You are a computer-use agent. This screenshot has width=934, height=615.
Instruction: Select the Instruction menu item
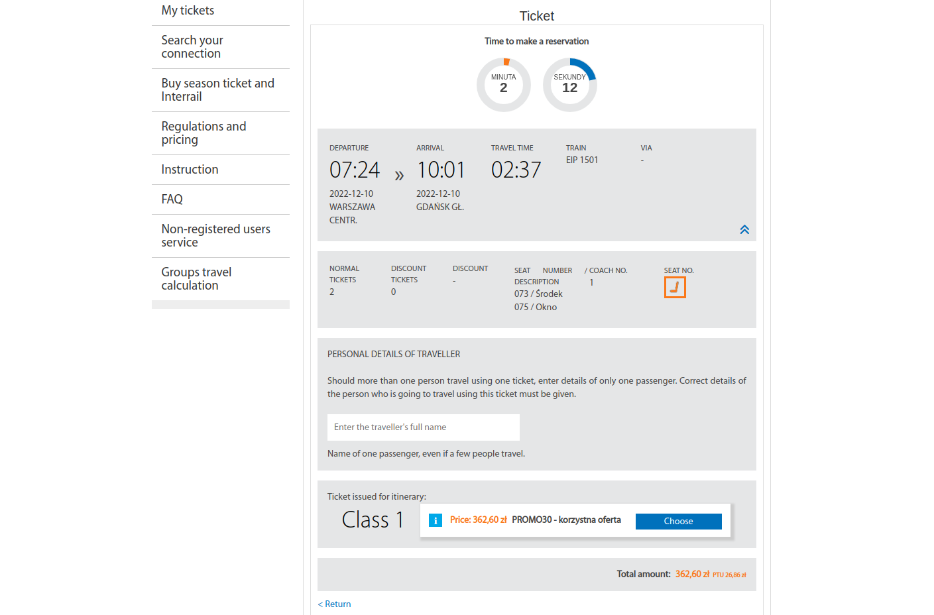point(190,170)
